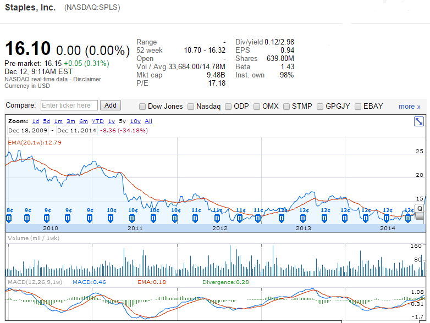This screenshot has width=430, height=323.
Task: Click the Shares value 639.80M
Action: point(280,59)
